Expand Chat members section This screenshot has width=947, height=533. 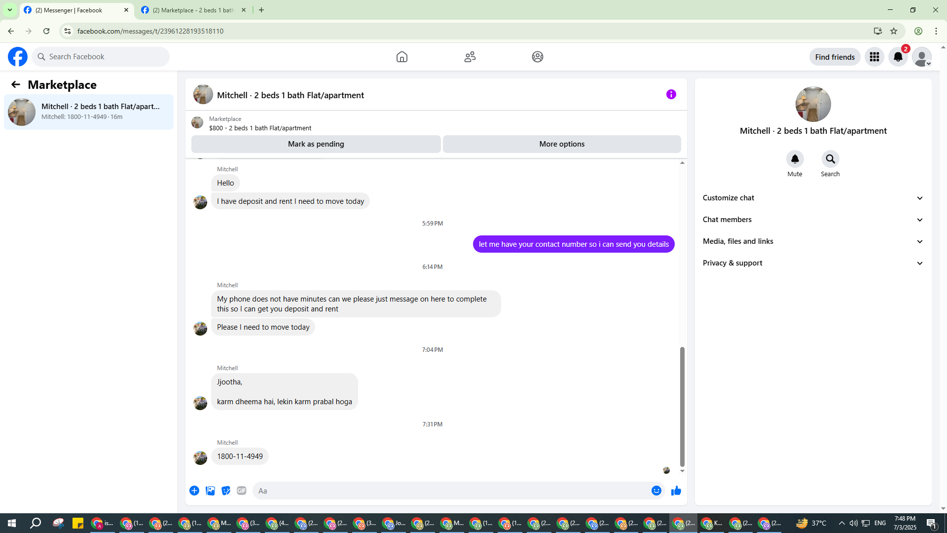(x=813, y=220)
